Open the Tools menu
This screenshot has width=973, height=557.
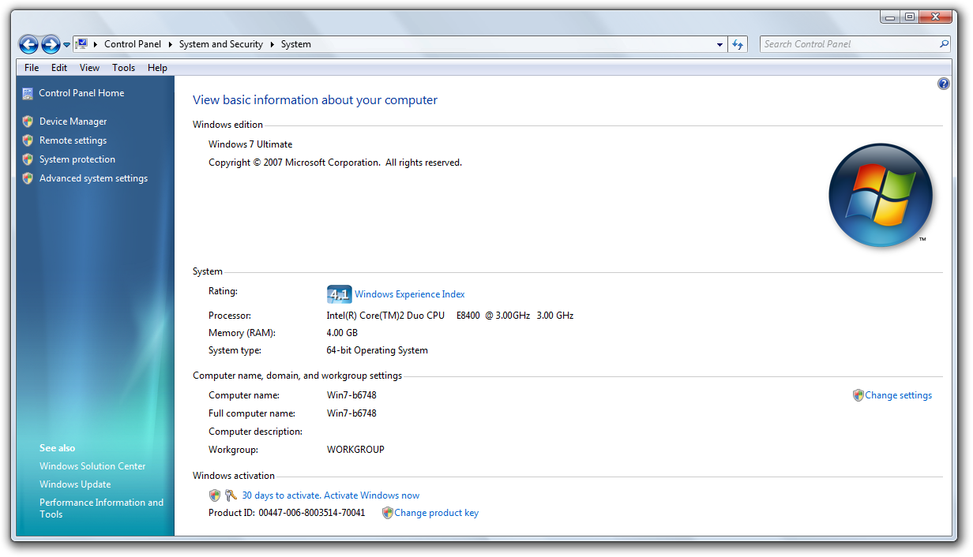click(123, 68)
